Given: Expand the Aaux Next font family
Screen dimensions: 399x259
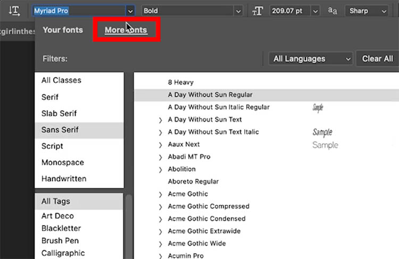Looking at the screenshot, I should click(x=160, y=145).
